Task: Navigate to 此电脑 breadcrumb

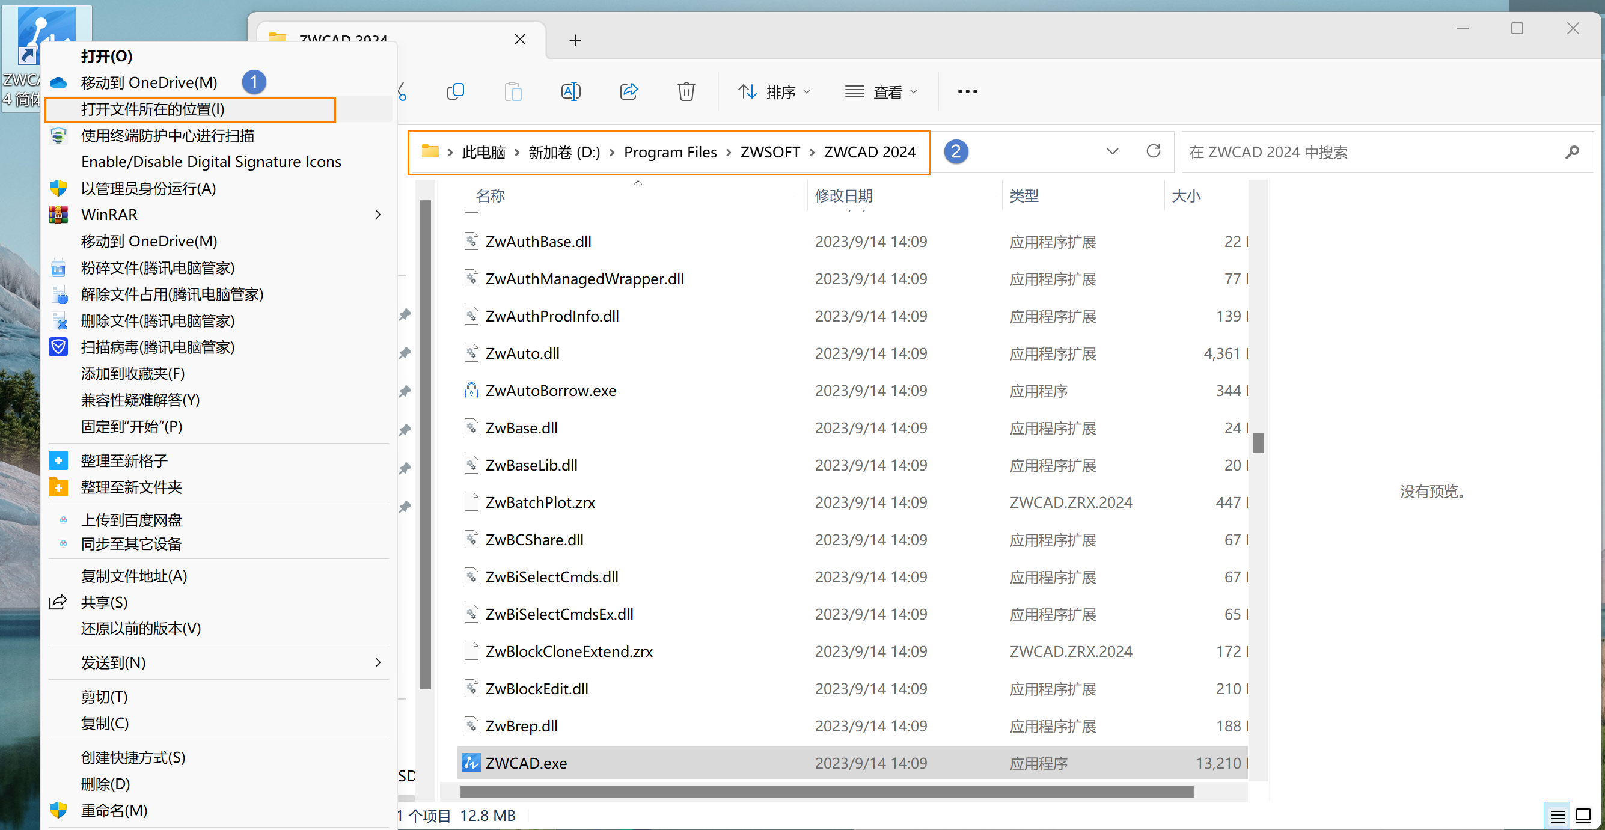Action: tap(483, 152)
